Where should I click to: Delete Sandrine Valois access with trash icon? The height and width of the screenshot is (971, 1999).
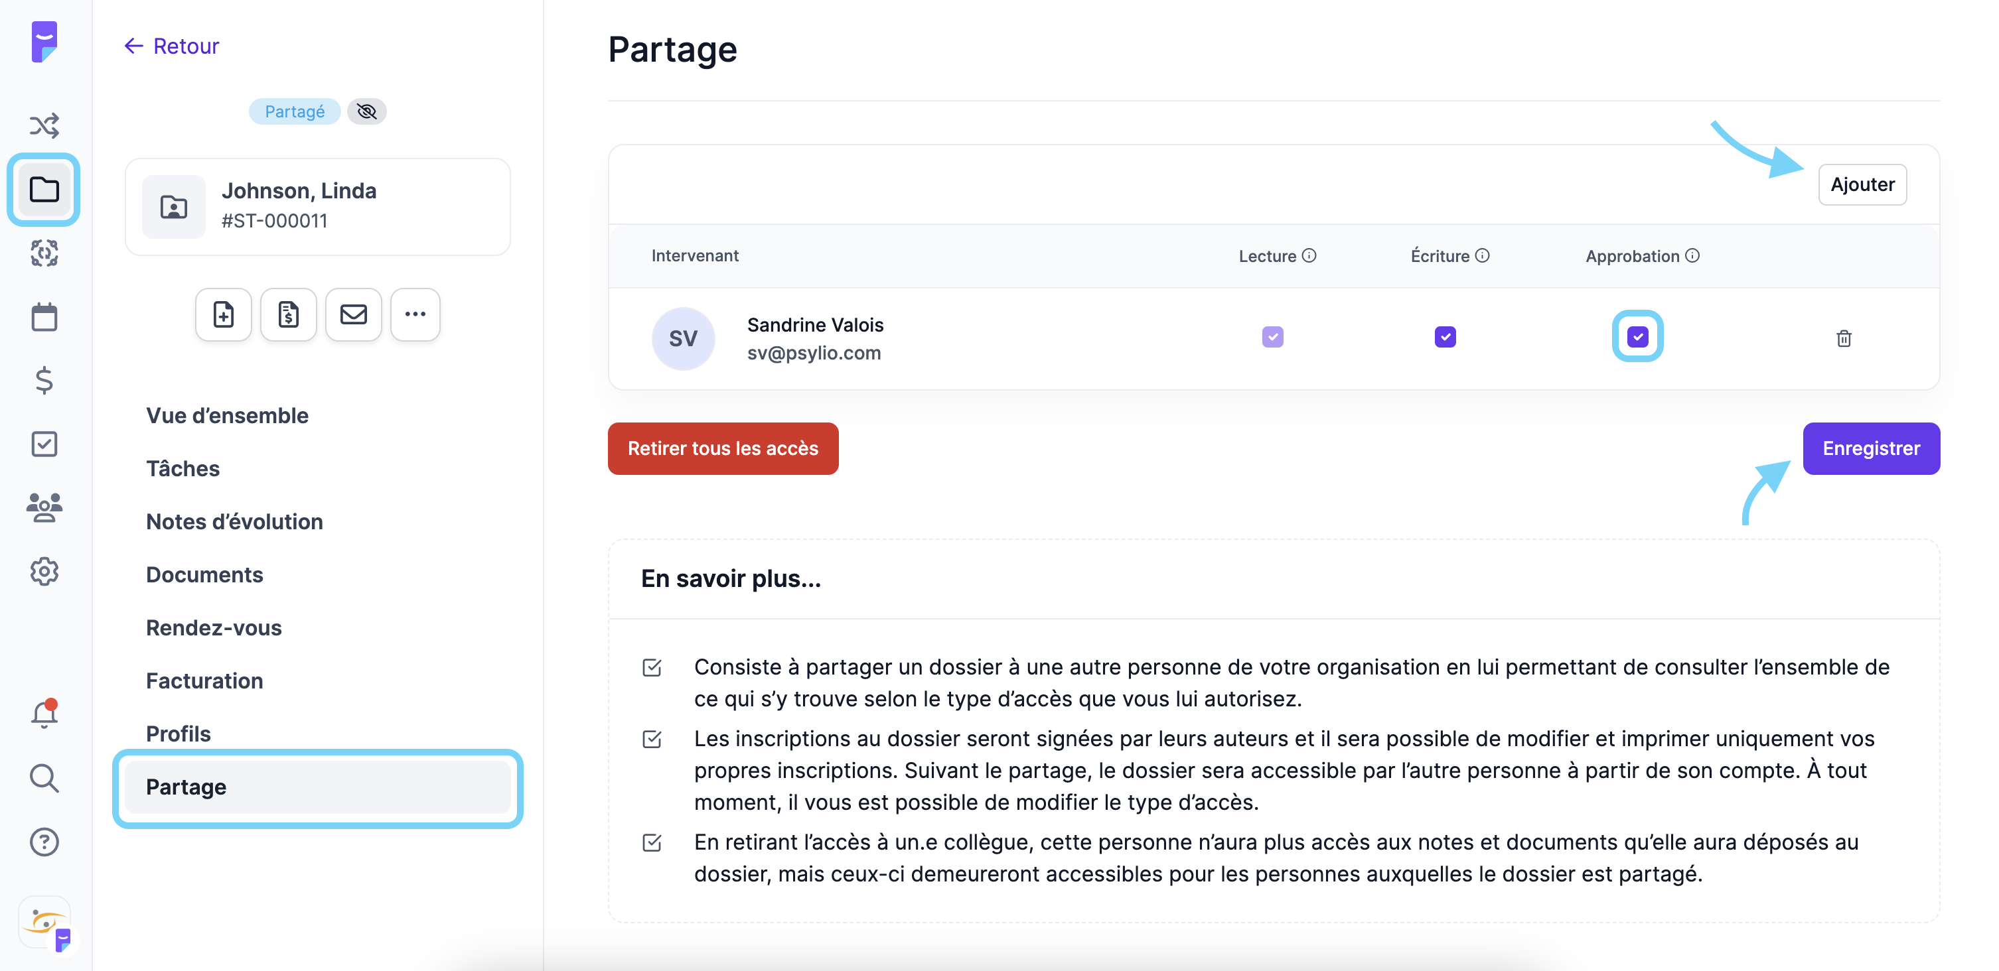coord(1844,338)
